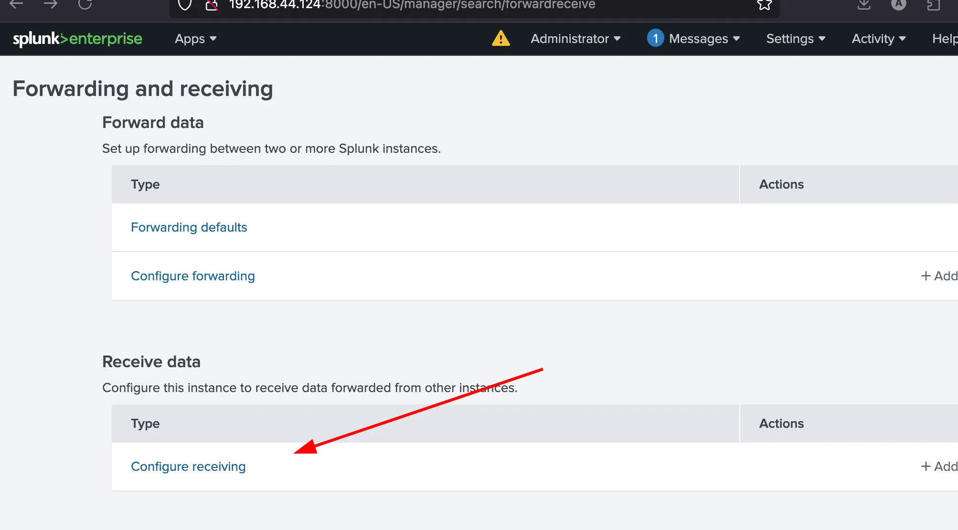The height and width of the screenshot is (530, 958).
Task: Open the Apps dropdown
Action: [x=195, y=39]
